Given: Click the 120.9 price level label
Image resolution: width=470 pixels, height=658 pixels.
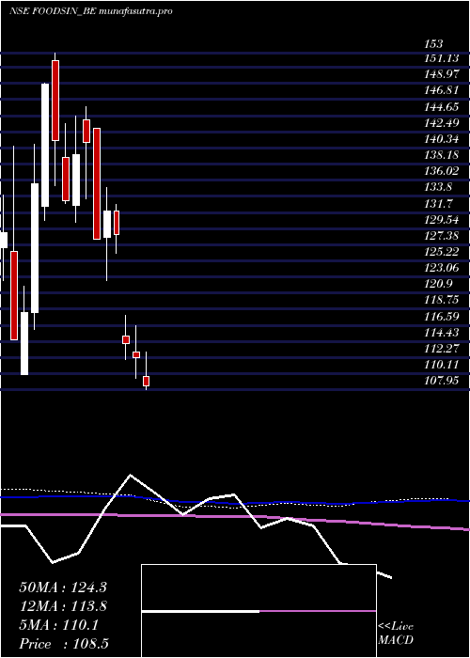Looking at the screenshot, I should click(x=439, y=284).
